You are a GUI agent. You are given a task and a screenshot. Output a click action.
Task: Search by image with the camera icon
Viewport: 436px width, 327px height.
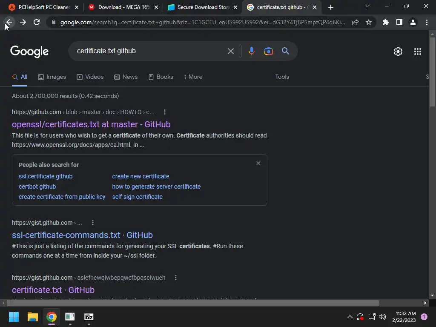point(269,51)
